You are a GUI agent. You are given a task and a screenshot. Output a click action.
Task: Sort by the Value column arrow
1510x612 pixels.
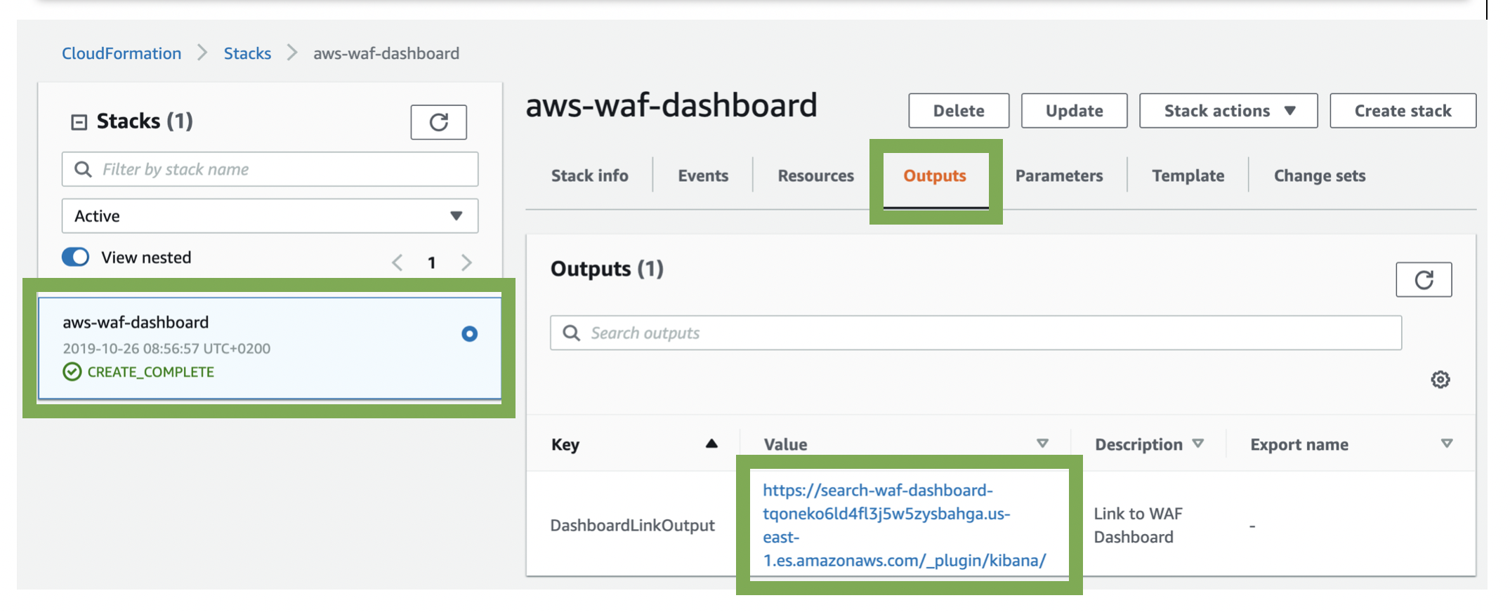point(1043,444)
